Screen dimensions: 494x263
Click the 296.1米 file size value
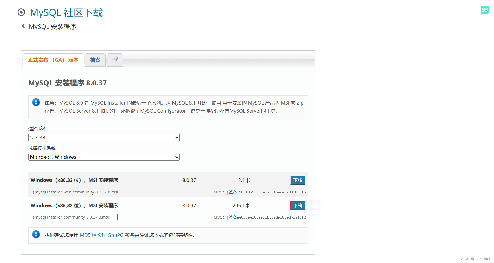(x=241, y=206)
